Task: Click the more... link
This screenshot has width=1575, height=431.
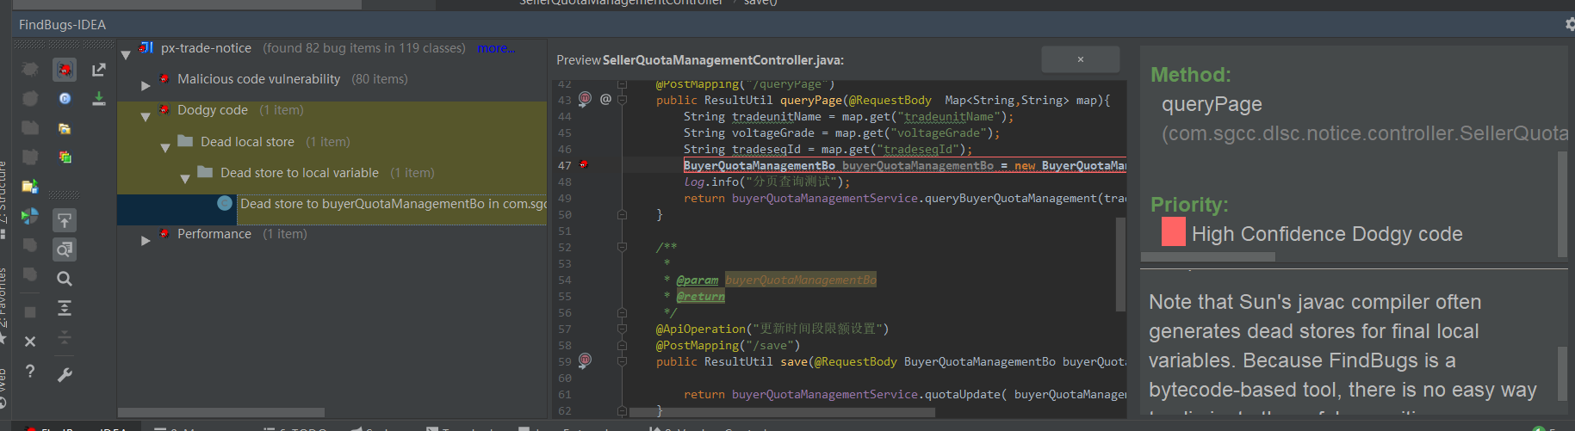Action: point(496,48)
